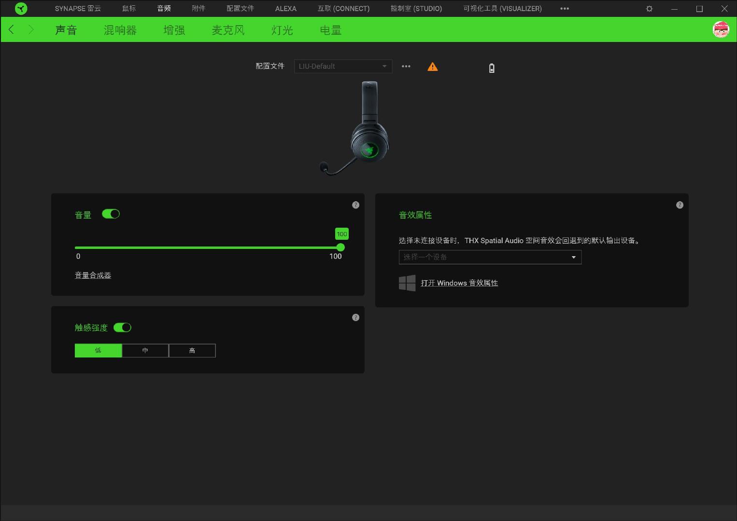Switch to the 麦克风 sub-tab
The height and width of the screenshot is (521, 737).
(228, 30)
